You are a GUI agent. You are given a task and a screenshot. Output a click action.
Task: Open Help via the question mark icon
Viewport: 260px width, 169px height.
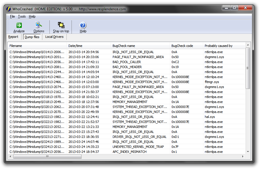[x=83, y=25]
